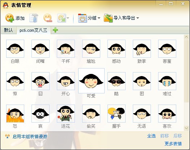Image resolution: width=190 pixels, height=150 pixels.
Task: Open the 更多表情 more emoticons link
Action: (x=173, y=144)
